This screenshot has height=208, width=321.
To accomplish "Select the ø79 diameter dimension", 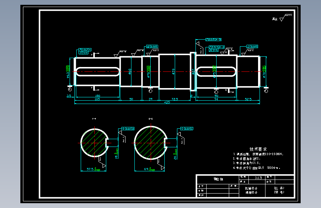I will coord(173,71).
